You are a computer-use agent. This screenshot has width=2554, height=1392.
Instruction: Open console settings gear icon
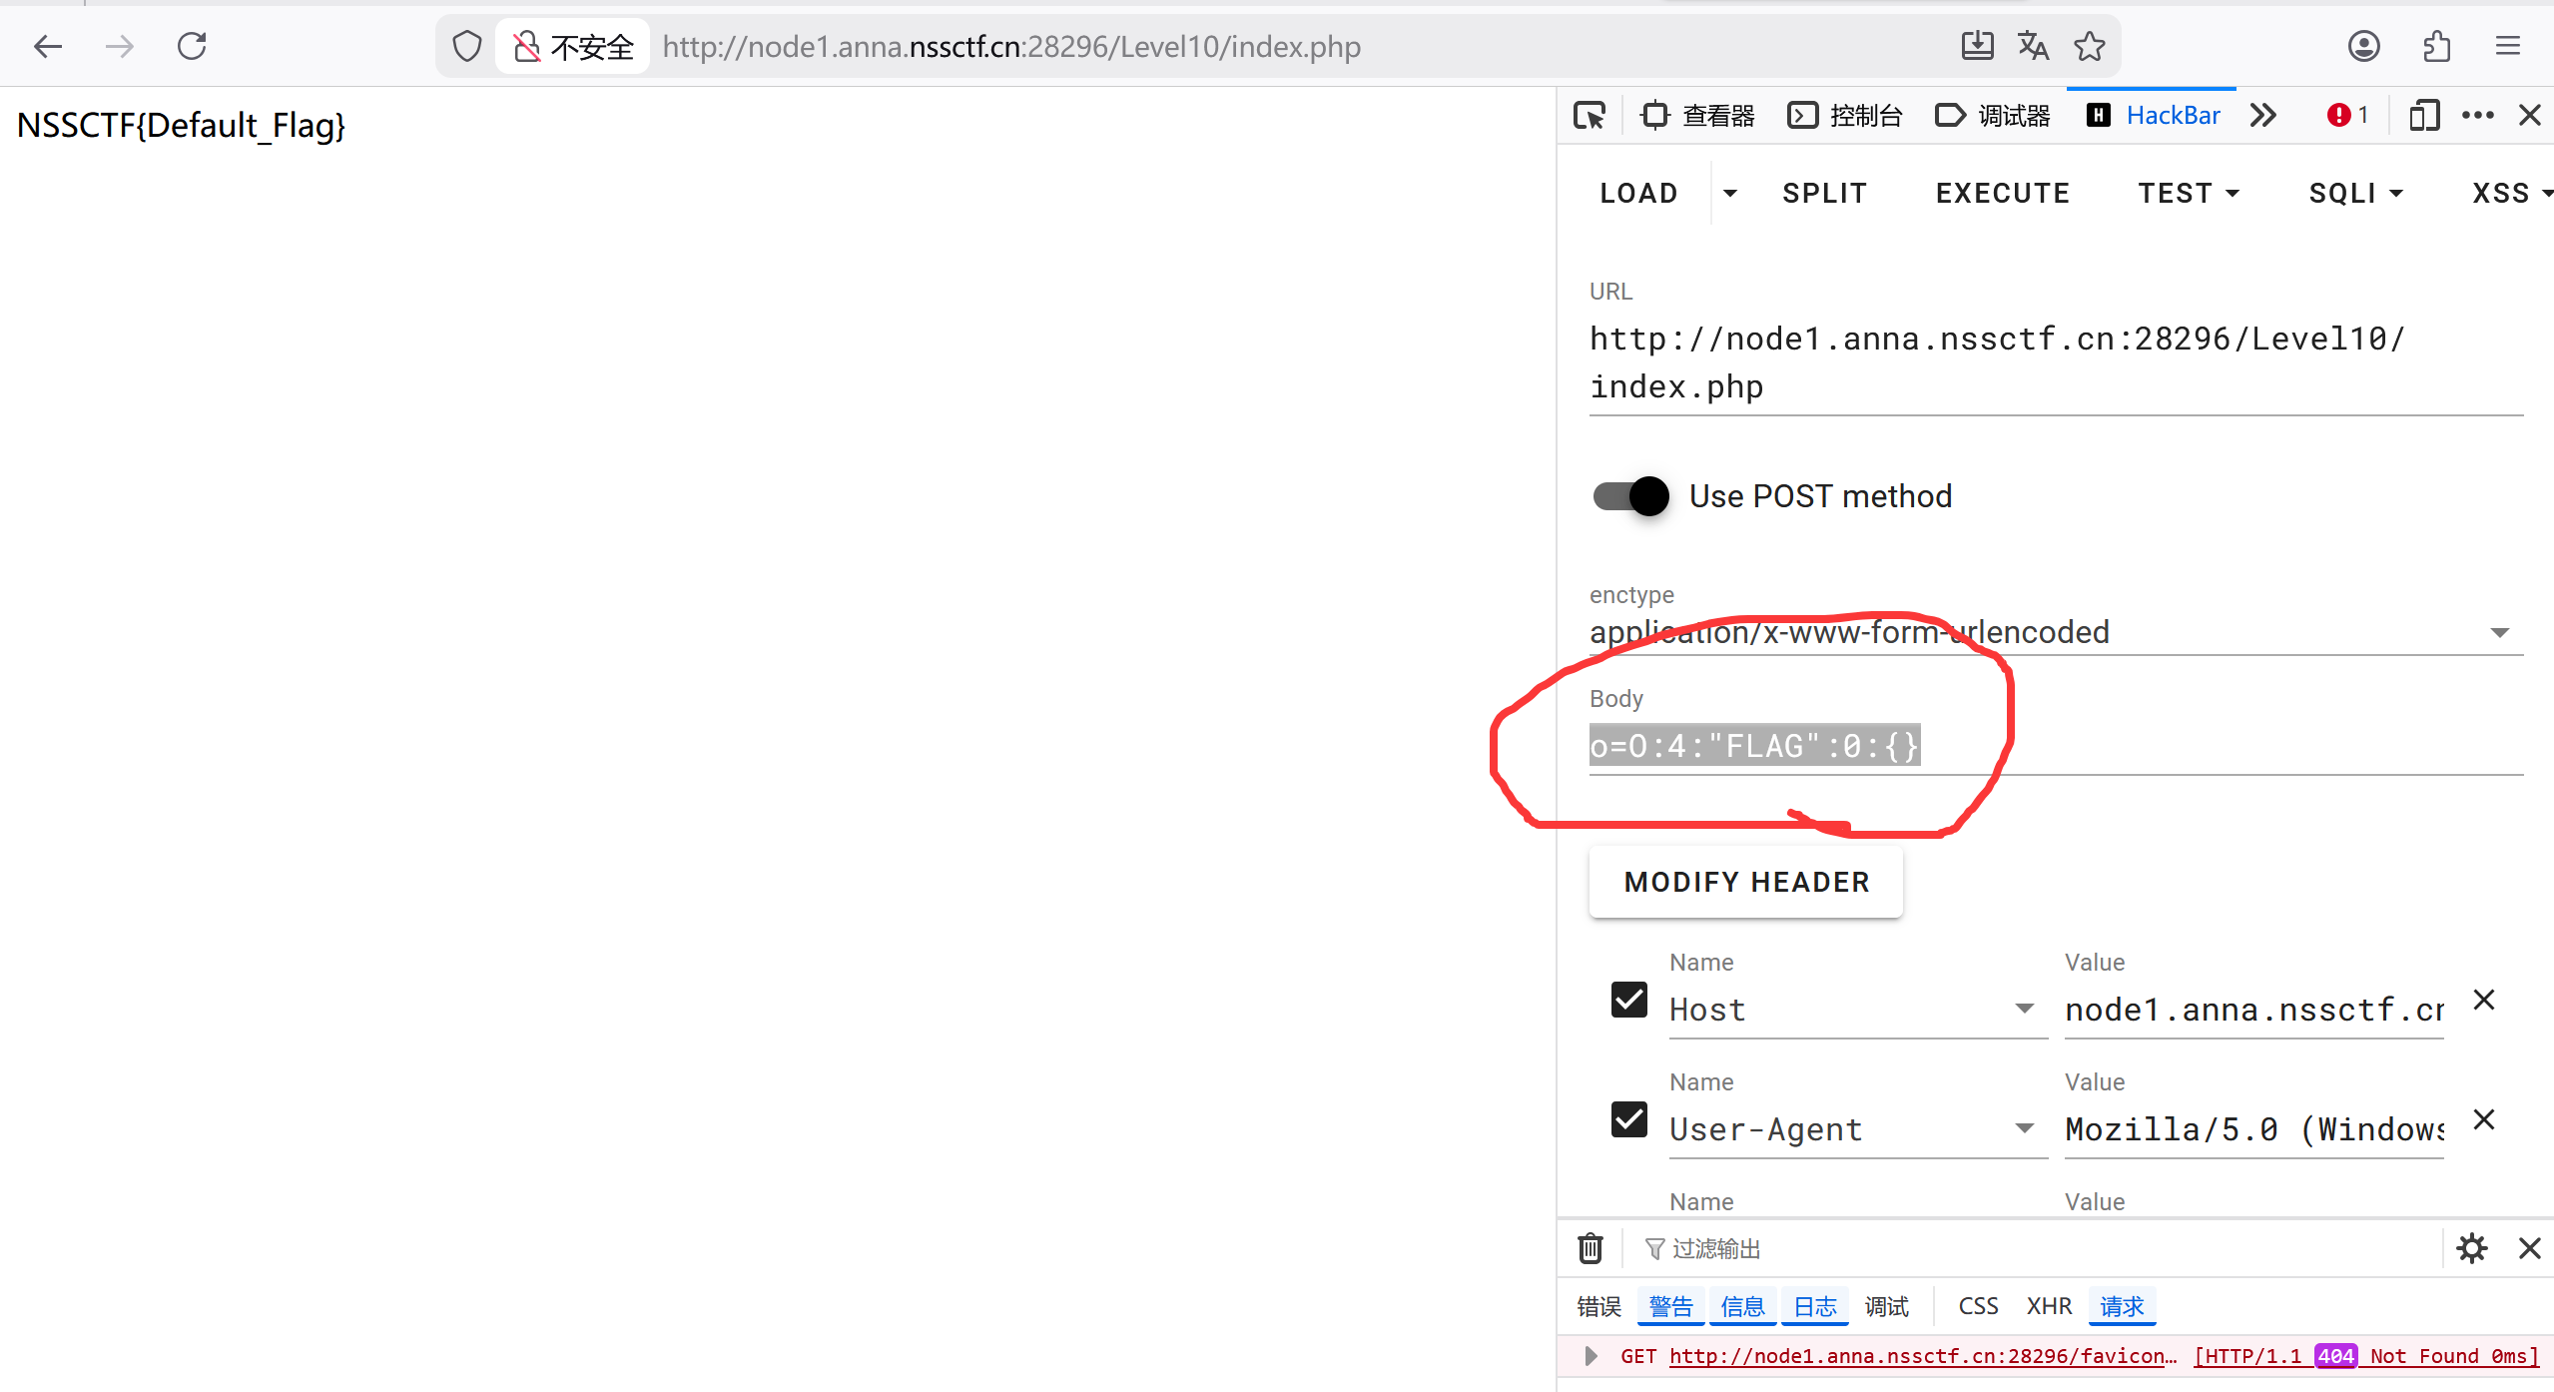[2472, 1248]
